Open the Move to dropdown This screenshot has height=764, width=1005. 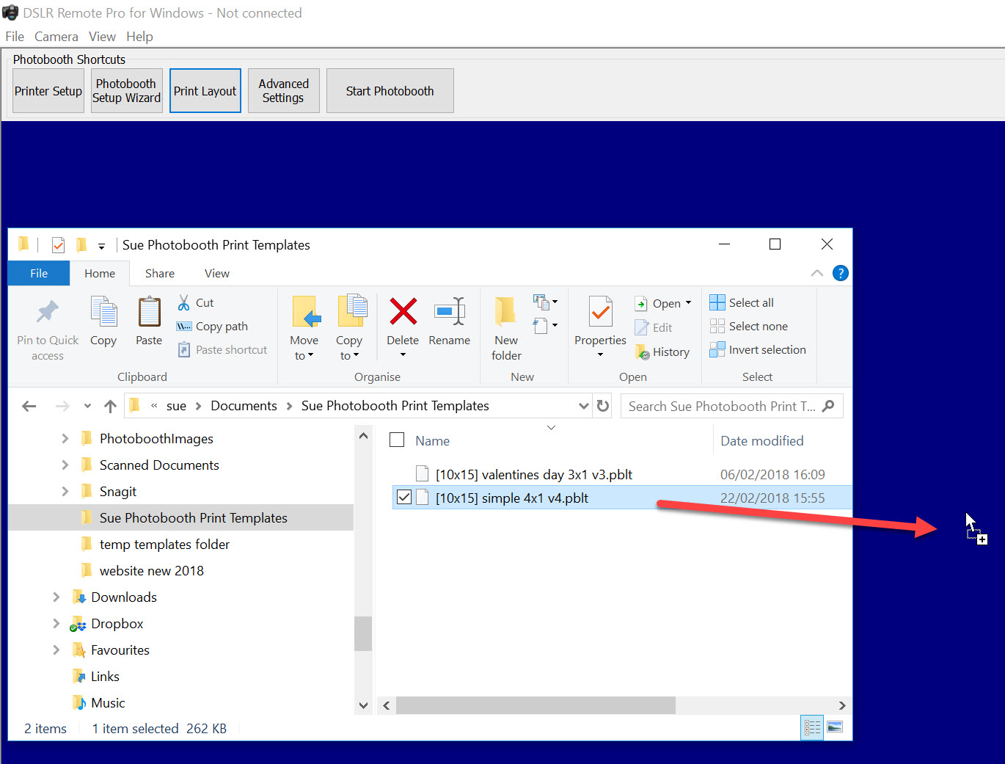pyautogui.click(x=304, y=348)
